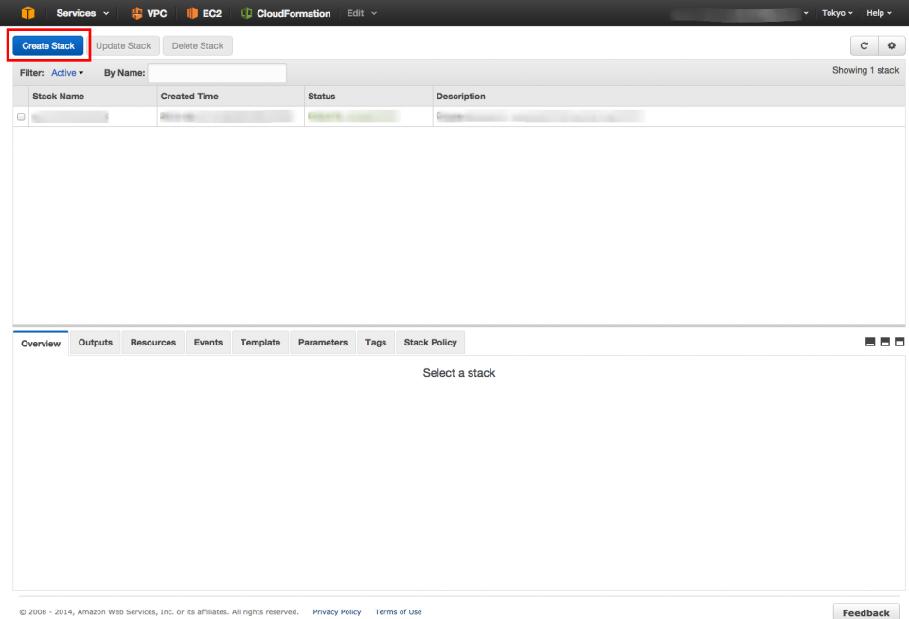Switch to the Tags tab

[376, 343]
